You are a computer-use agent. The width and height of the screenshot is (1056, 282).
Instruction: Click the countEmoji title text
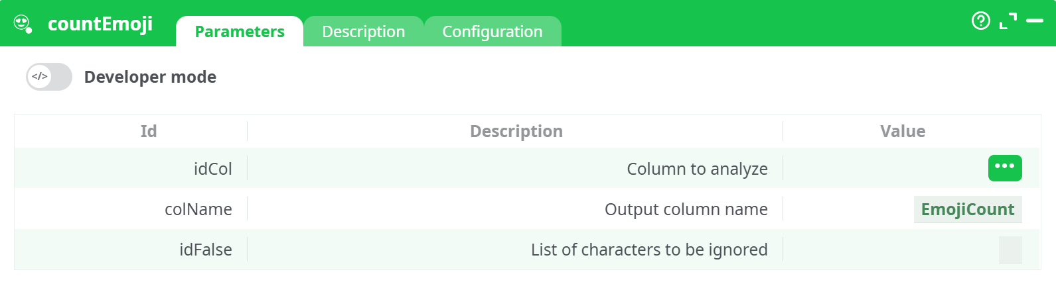[100, 24]
